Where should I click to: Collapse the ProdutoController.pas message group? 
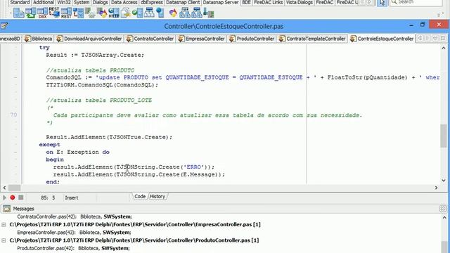coord(4,240)
